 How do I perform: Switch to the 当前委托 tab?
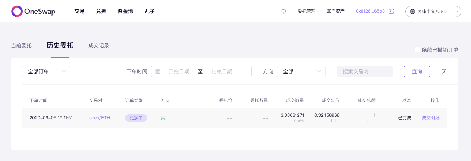point(21,45)
